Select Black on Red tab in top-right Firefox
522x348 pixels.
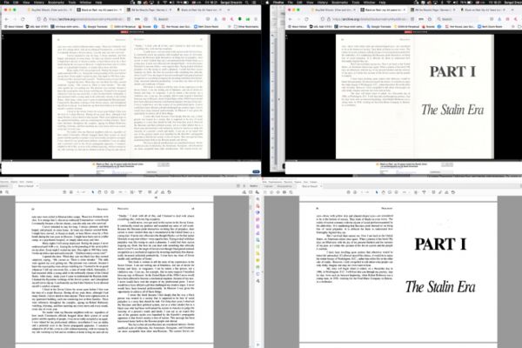pyautogui.click(x=382, y=10)
